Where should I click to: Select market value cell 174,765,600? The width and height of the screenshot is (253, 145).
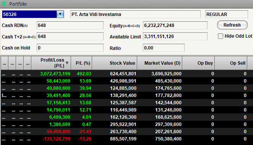click(x=168, y=88)
